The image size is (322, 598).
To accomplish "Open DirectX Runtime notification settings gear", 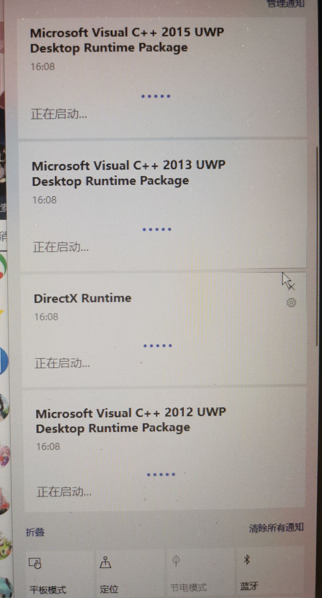I will [x=291, y=302].
